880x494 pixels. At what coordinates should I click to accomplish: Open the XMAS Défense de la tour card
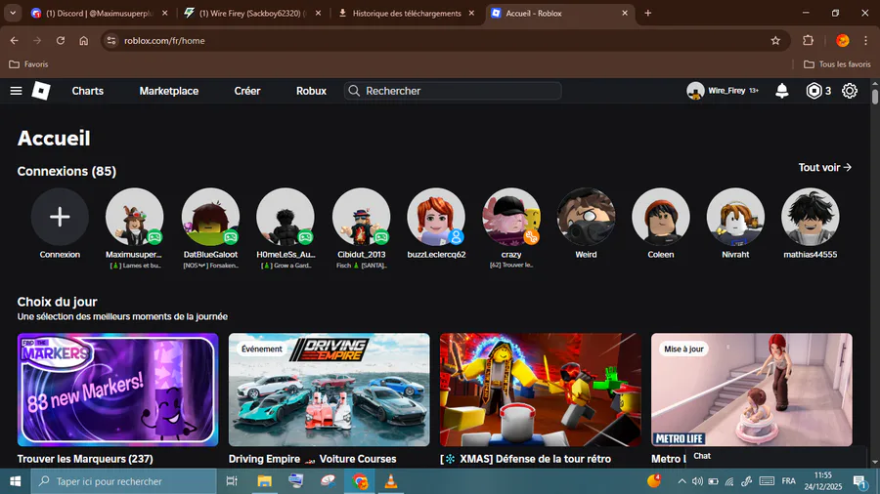[541, 390]
